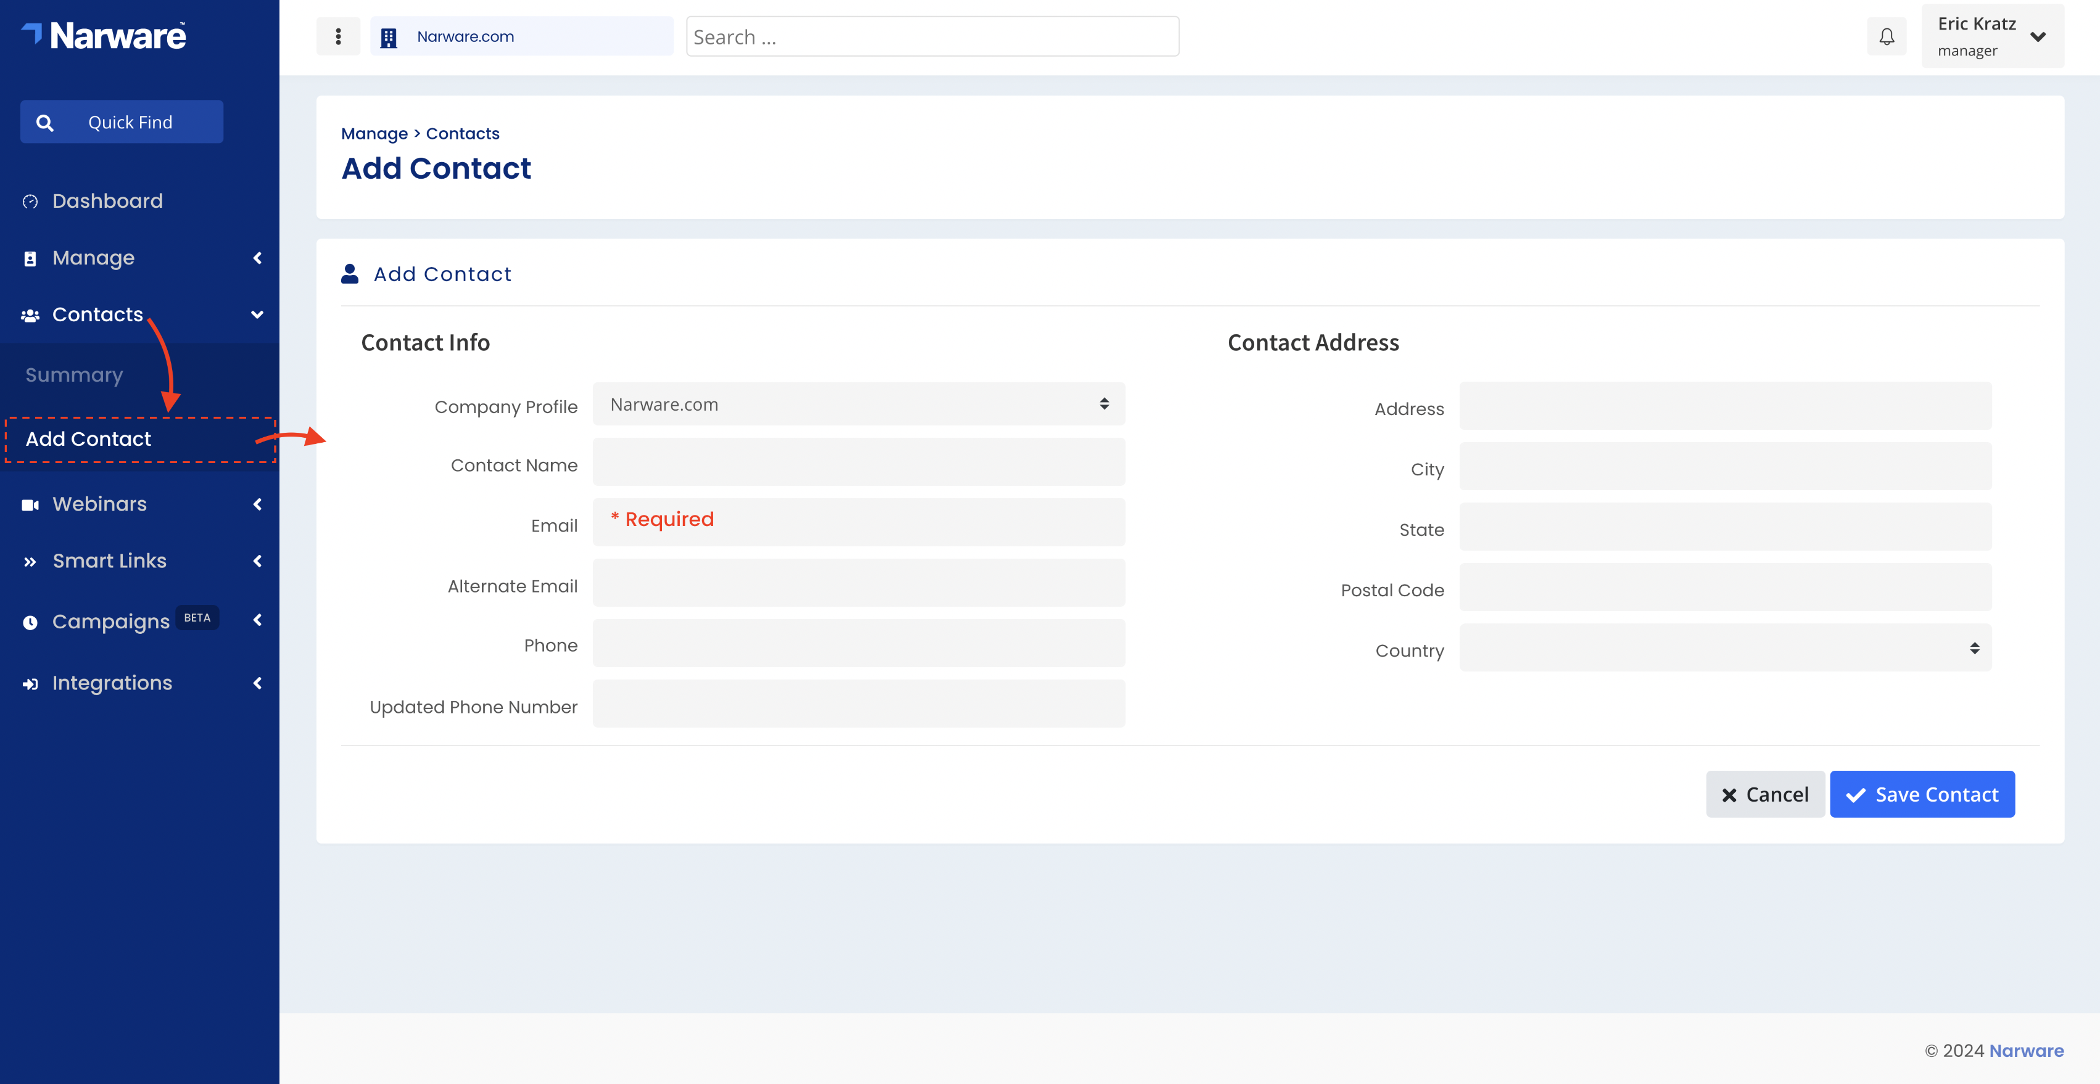
Task: Click the Campaigns clock icon
Action: click(30, 623)
